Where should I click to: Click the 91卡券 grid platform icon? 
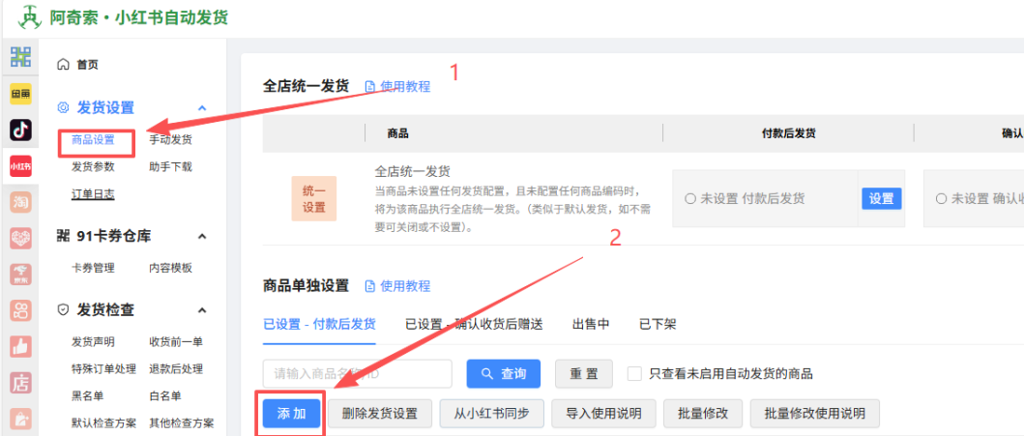pyautogui.click(x=20, y=57)
